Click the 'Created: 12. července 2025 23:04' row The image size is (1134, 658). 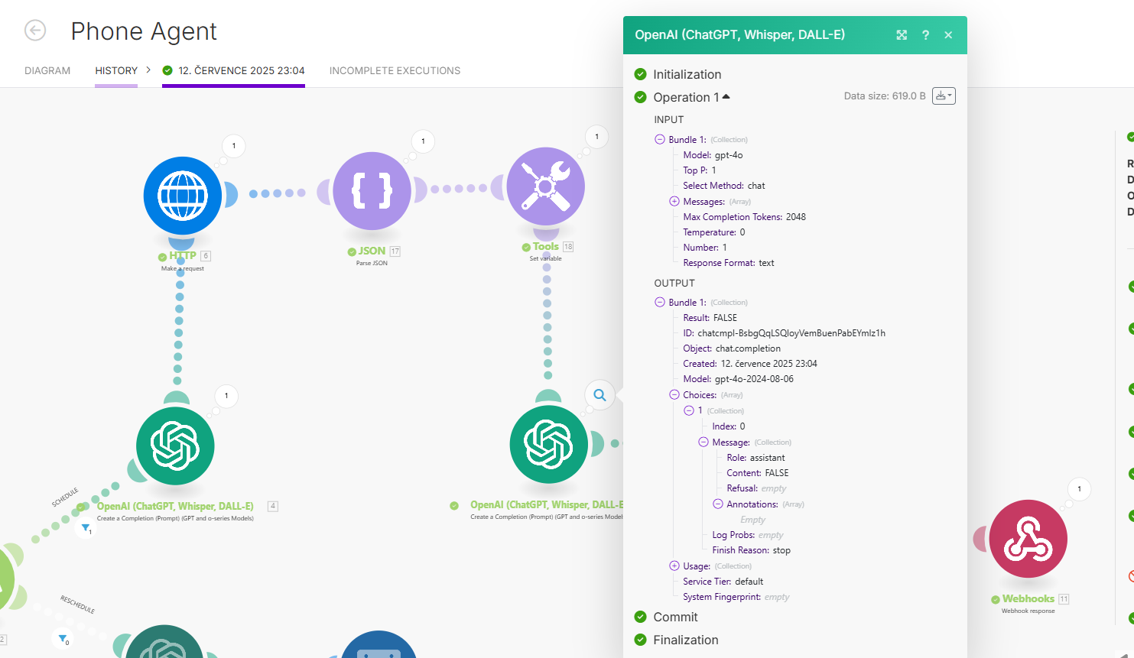click(x=750, y=364)
